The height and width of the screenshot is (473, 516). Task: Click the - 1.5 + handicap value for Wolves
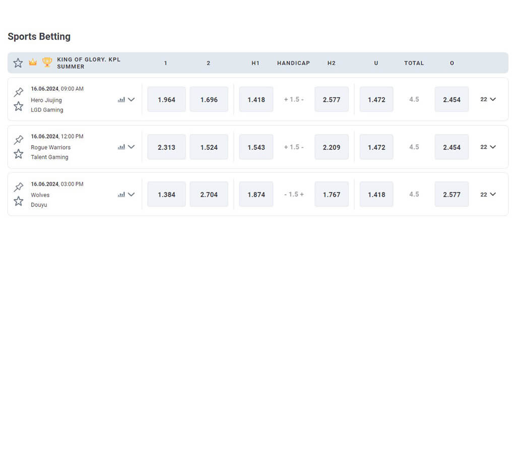click(x=294, y=194)
